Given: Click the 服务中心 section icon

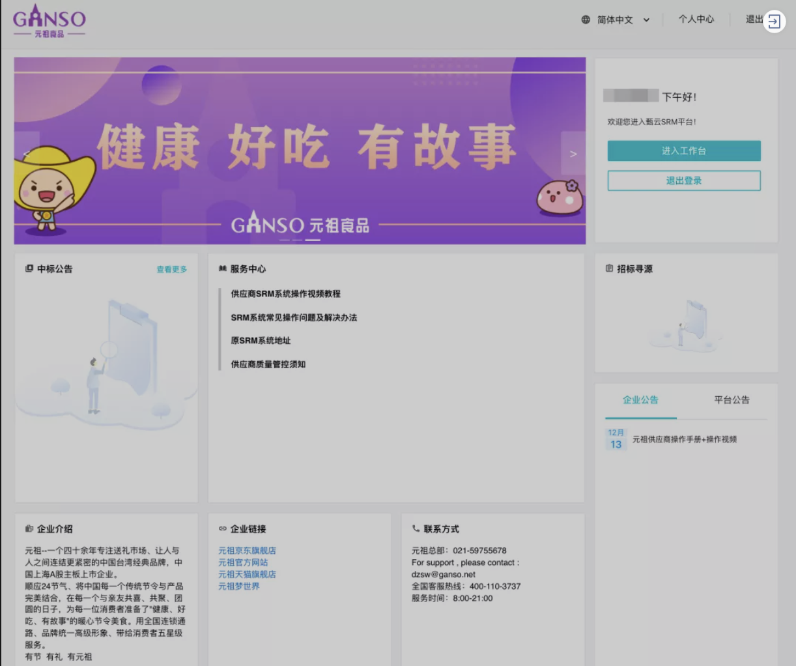Looking at the screenshot, I should (223, 268).
